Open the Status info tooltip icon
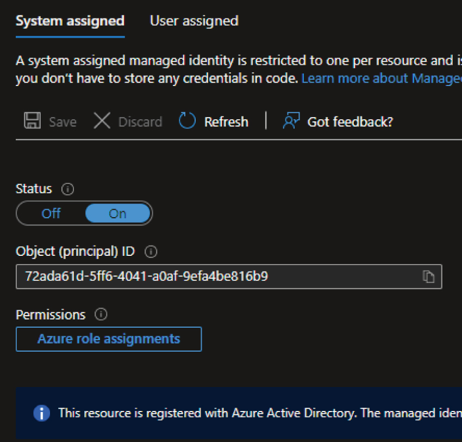 pyautogui.click(x=67, y=189)
